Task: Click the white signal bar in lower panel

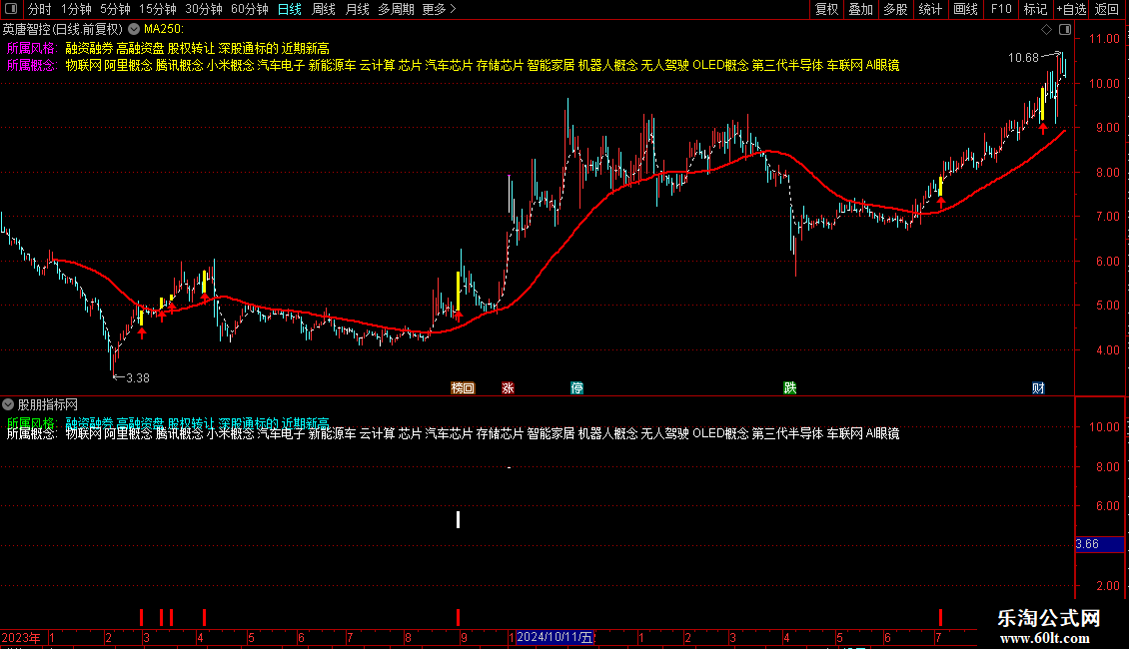Action: click(458, 519)
